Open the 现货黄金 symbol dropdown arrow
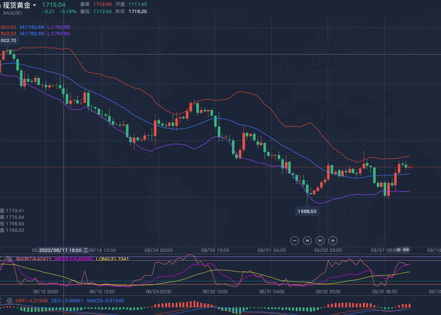Image resolution: width=441 pixels, height=315 pixels. pyautogui.click(x=34, y=5)
